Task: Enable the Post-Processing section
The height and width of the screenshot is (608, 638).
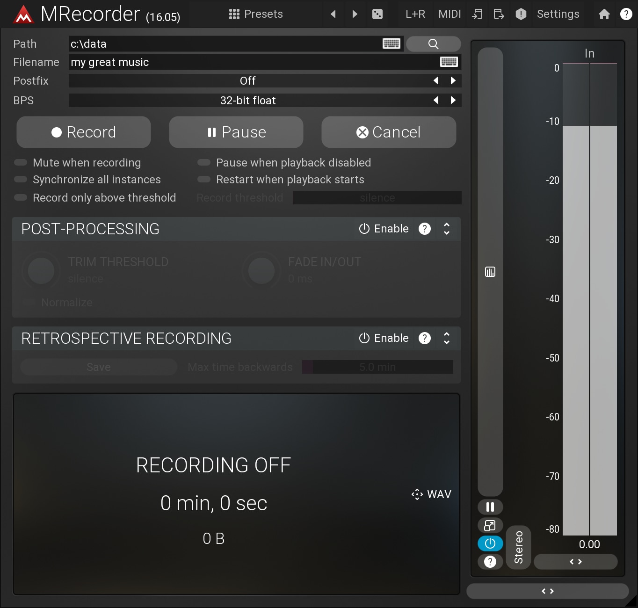Action: click(x=384, y=229)
